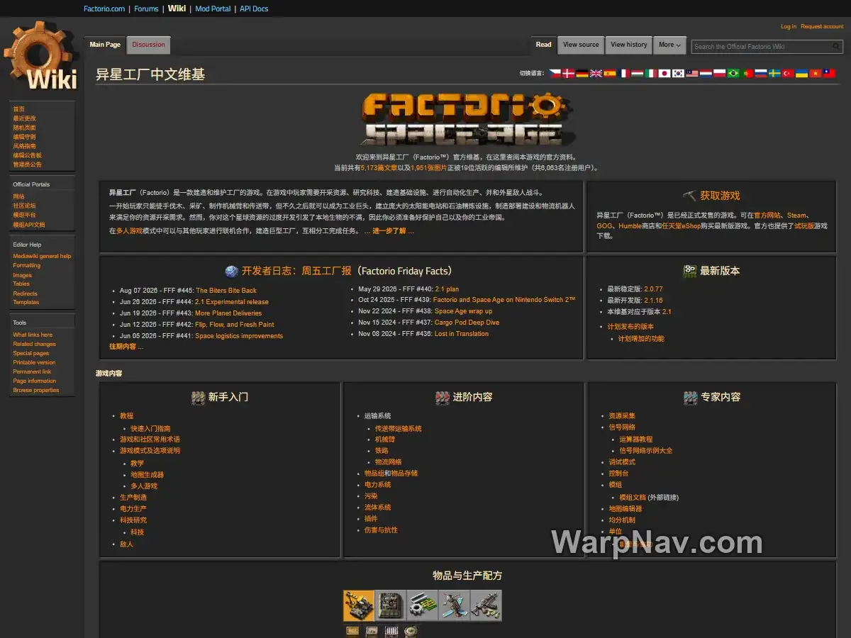
Task: Open the Forums link
Action: pyautogui.click(x=147, y=9)
